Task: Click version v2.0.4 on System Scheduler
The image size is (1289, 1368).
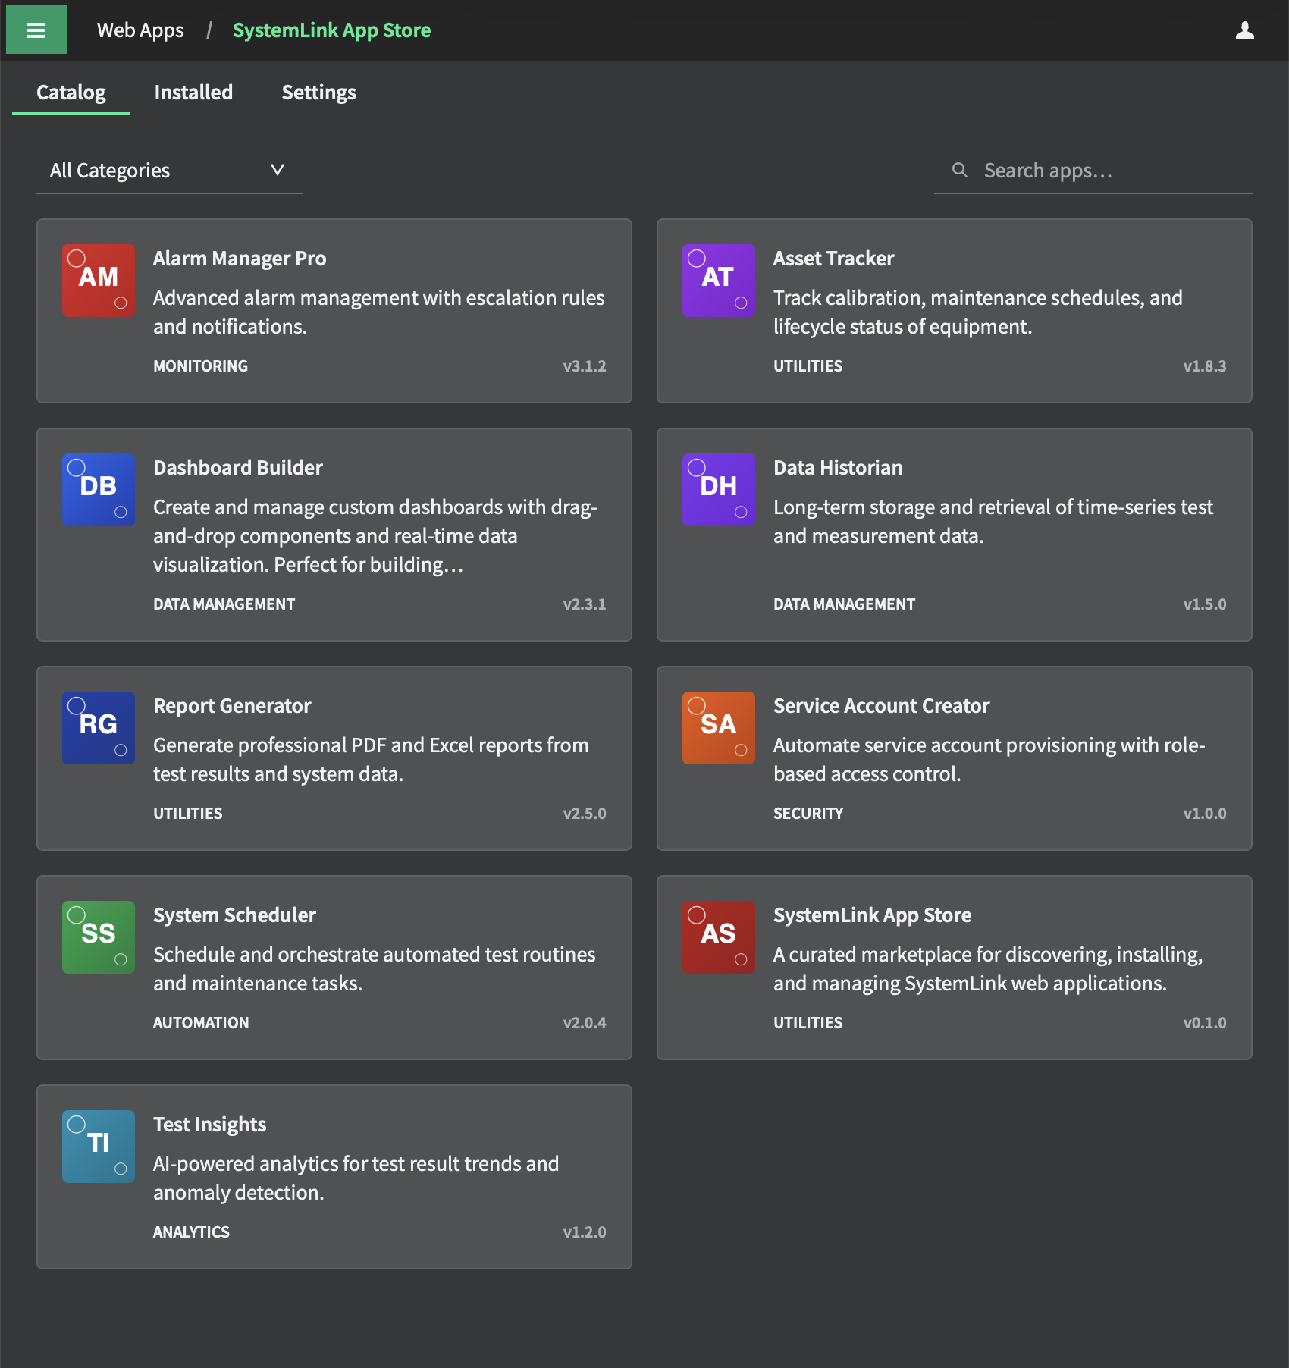Action: click(585, 1023)
